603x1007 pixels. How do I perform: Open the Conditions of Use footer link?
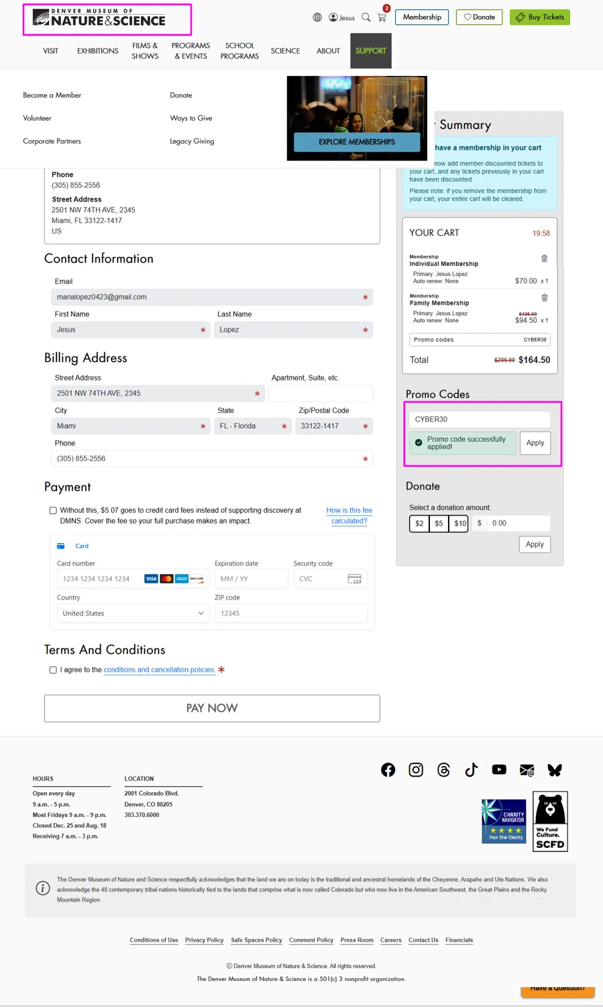click(154, 940)
